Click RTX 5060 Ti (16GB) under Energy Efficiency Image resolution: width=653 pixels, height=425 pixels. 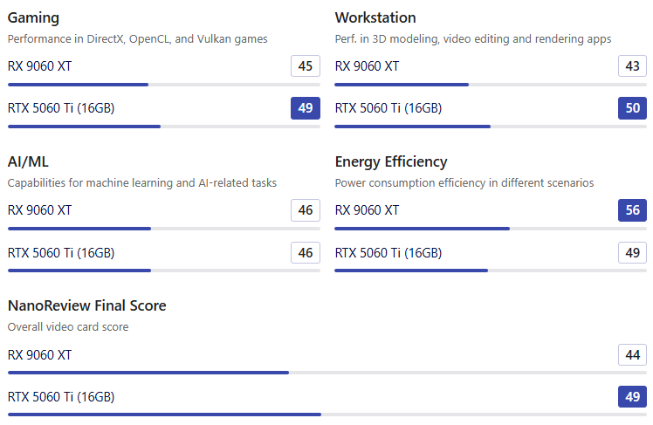click(x=388, y=253)
